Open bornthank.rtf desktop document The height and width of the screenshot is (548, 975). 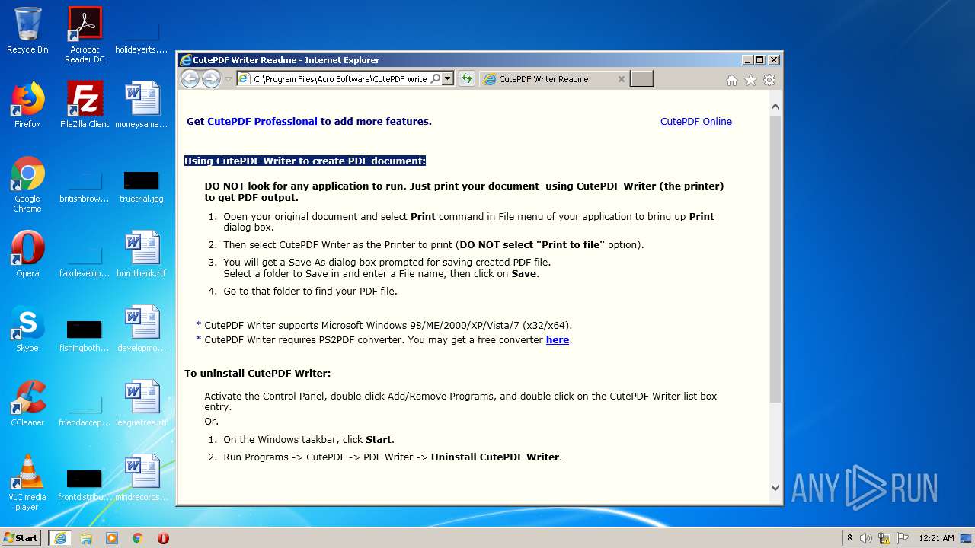[x=142, y=254]
